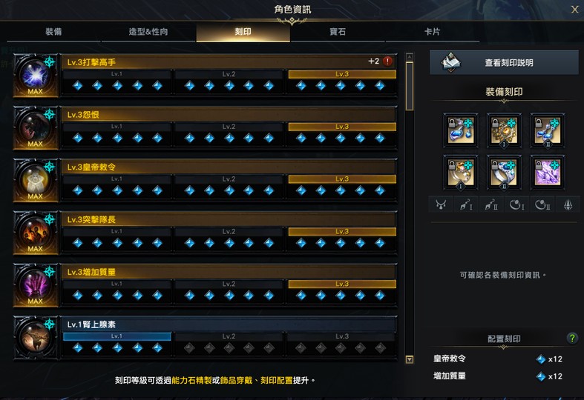
Task: Select the 增加質量 engraving icon
Action: pos(36,285)
